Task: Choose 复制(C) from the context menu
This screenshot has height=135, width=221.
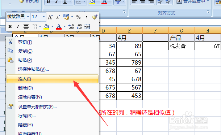Action: [x=53, y=51]
